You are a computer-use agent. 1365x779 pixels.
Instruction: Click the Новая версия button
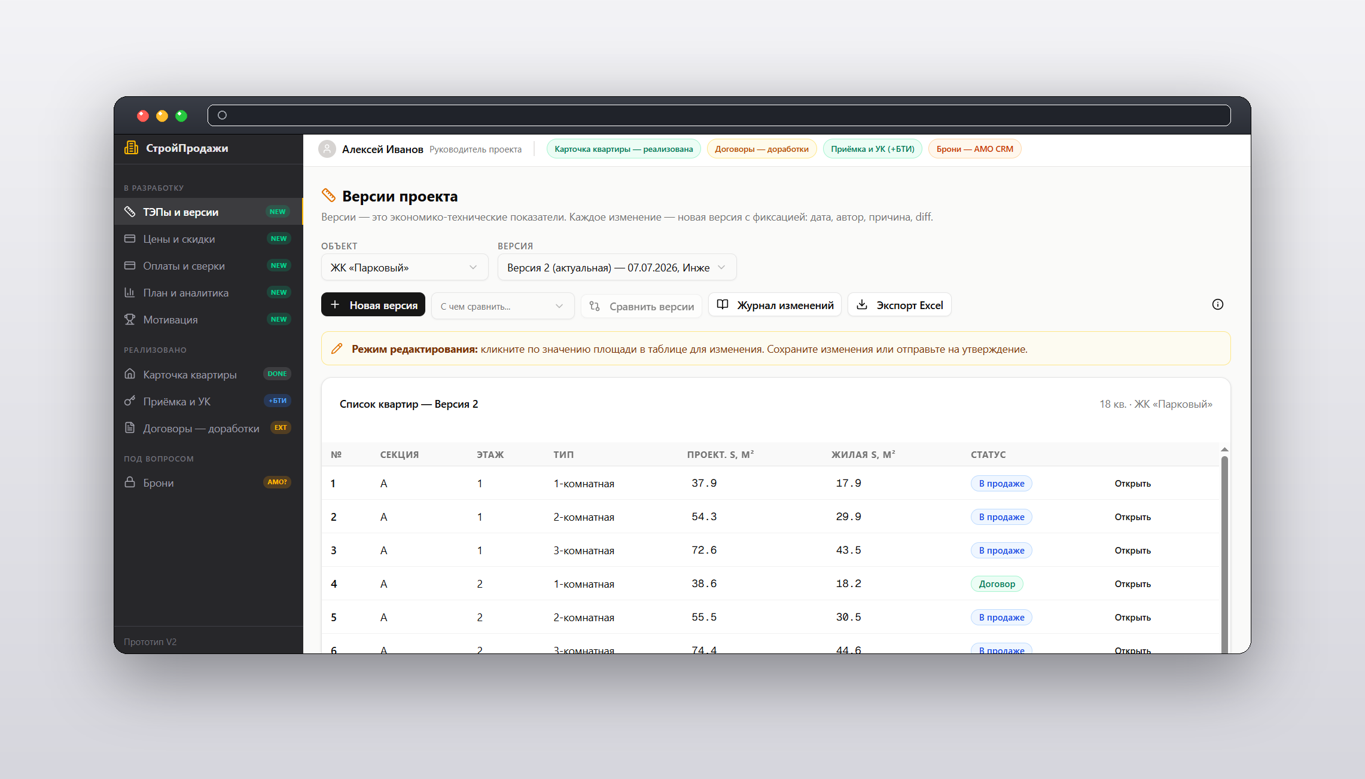click(x=373, y=304)
